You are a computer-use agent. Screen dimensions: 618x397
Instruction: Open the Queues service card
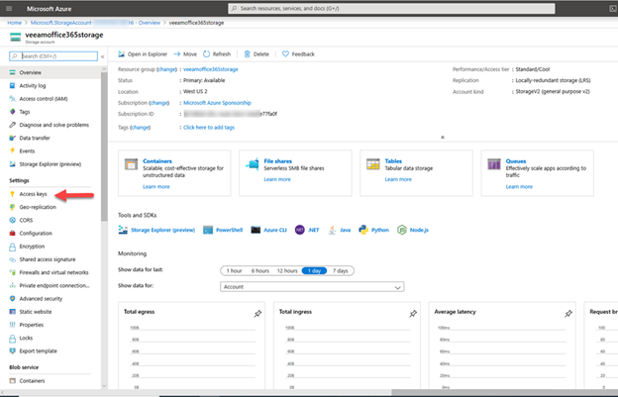(x=538, y=173)
